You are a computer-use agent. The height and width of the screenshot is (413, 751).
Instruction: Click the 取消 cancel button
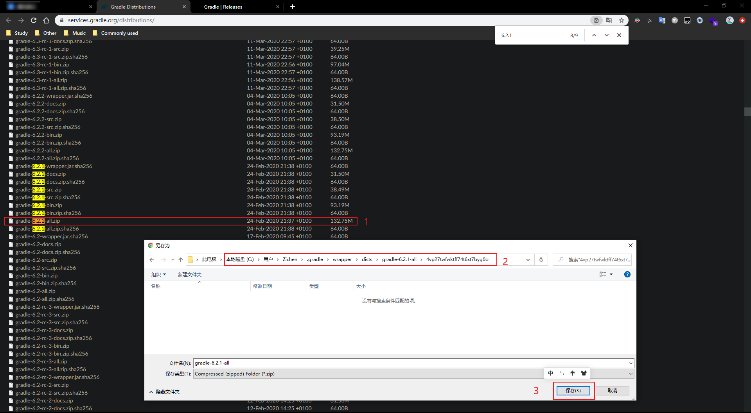(613, 390)
